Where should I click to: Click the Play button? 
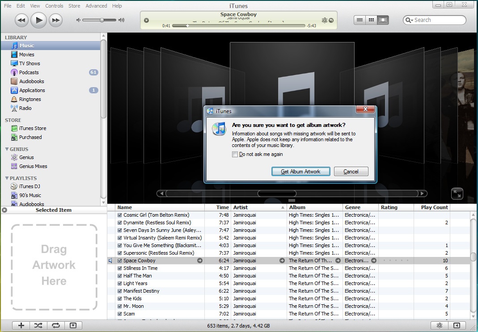click(x=39, y=21)
